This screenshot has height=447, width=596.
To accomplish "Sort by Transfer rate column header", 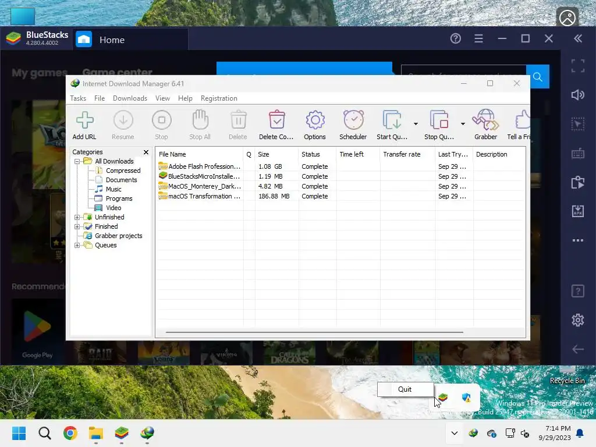I will click(407, 154).
